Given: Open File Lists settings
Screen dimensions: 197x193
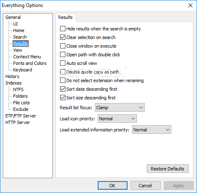Looking at the screenshot, I should 21,103.
